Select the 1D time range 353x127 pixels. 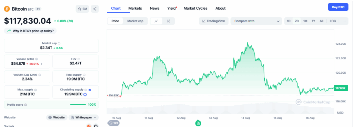click(289, 21)
